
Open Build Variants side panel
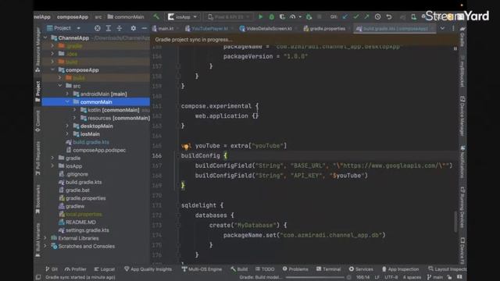click(38, 240)
